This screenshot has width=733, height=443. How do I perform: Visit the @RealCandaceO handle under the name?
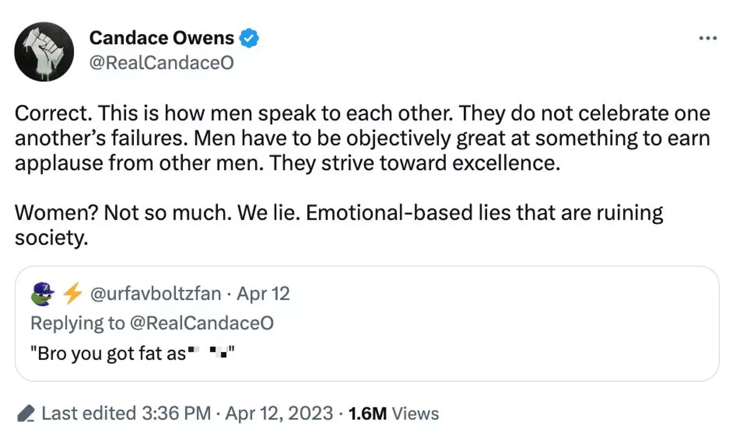tap(161, 63)
